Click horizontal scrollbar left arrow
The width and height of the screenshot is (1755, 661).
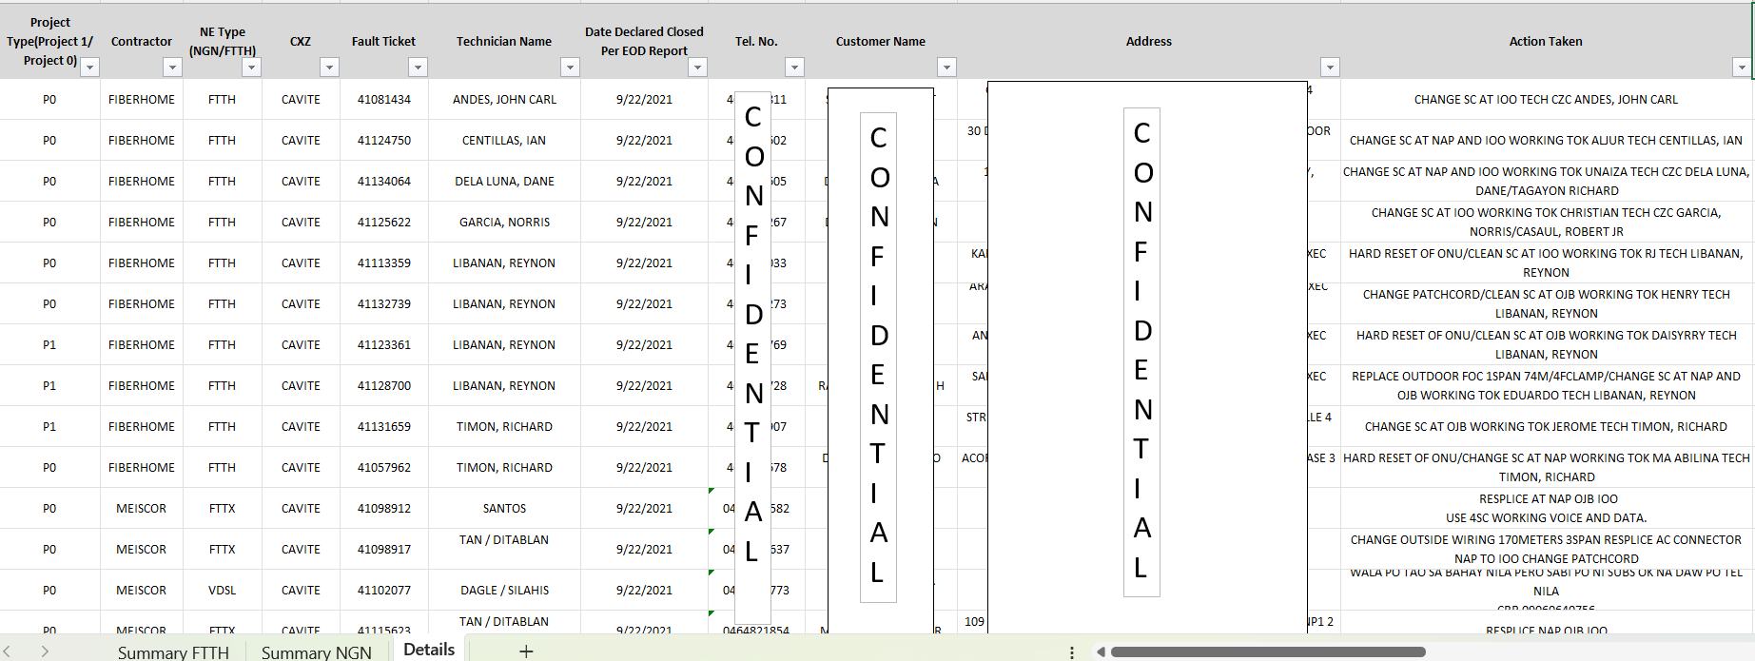tap(1101, 652)
